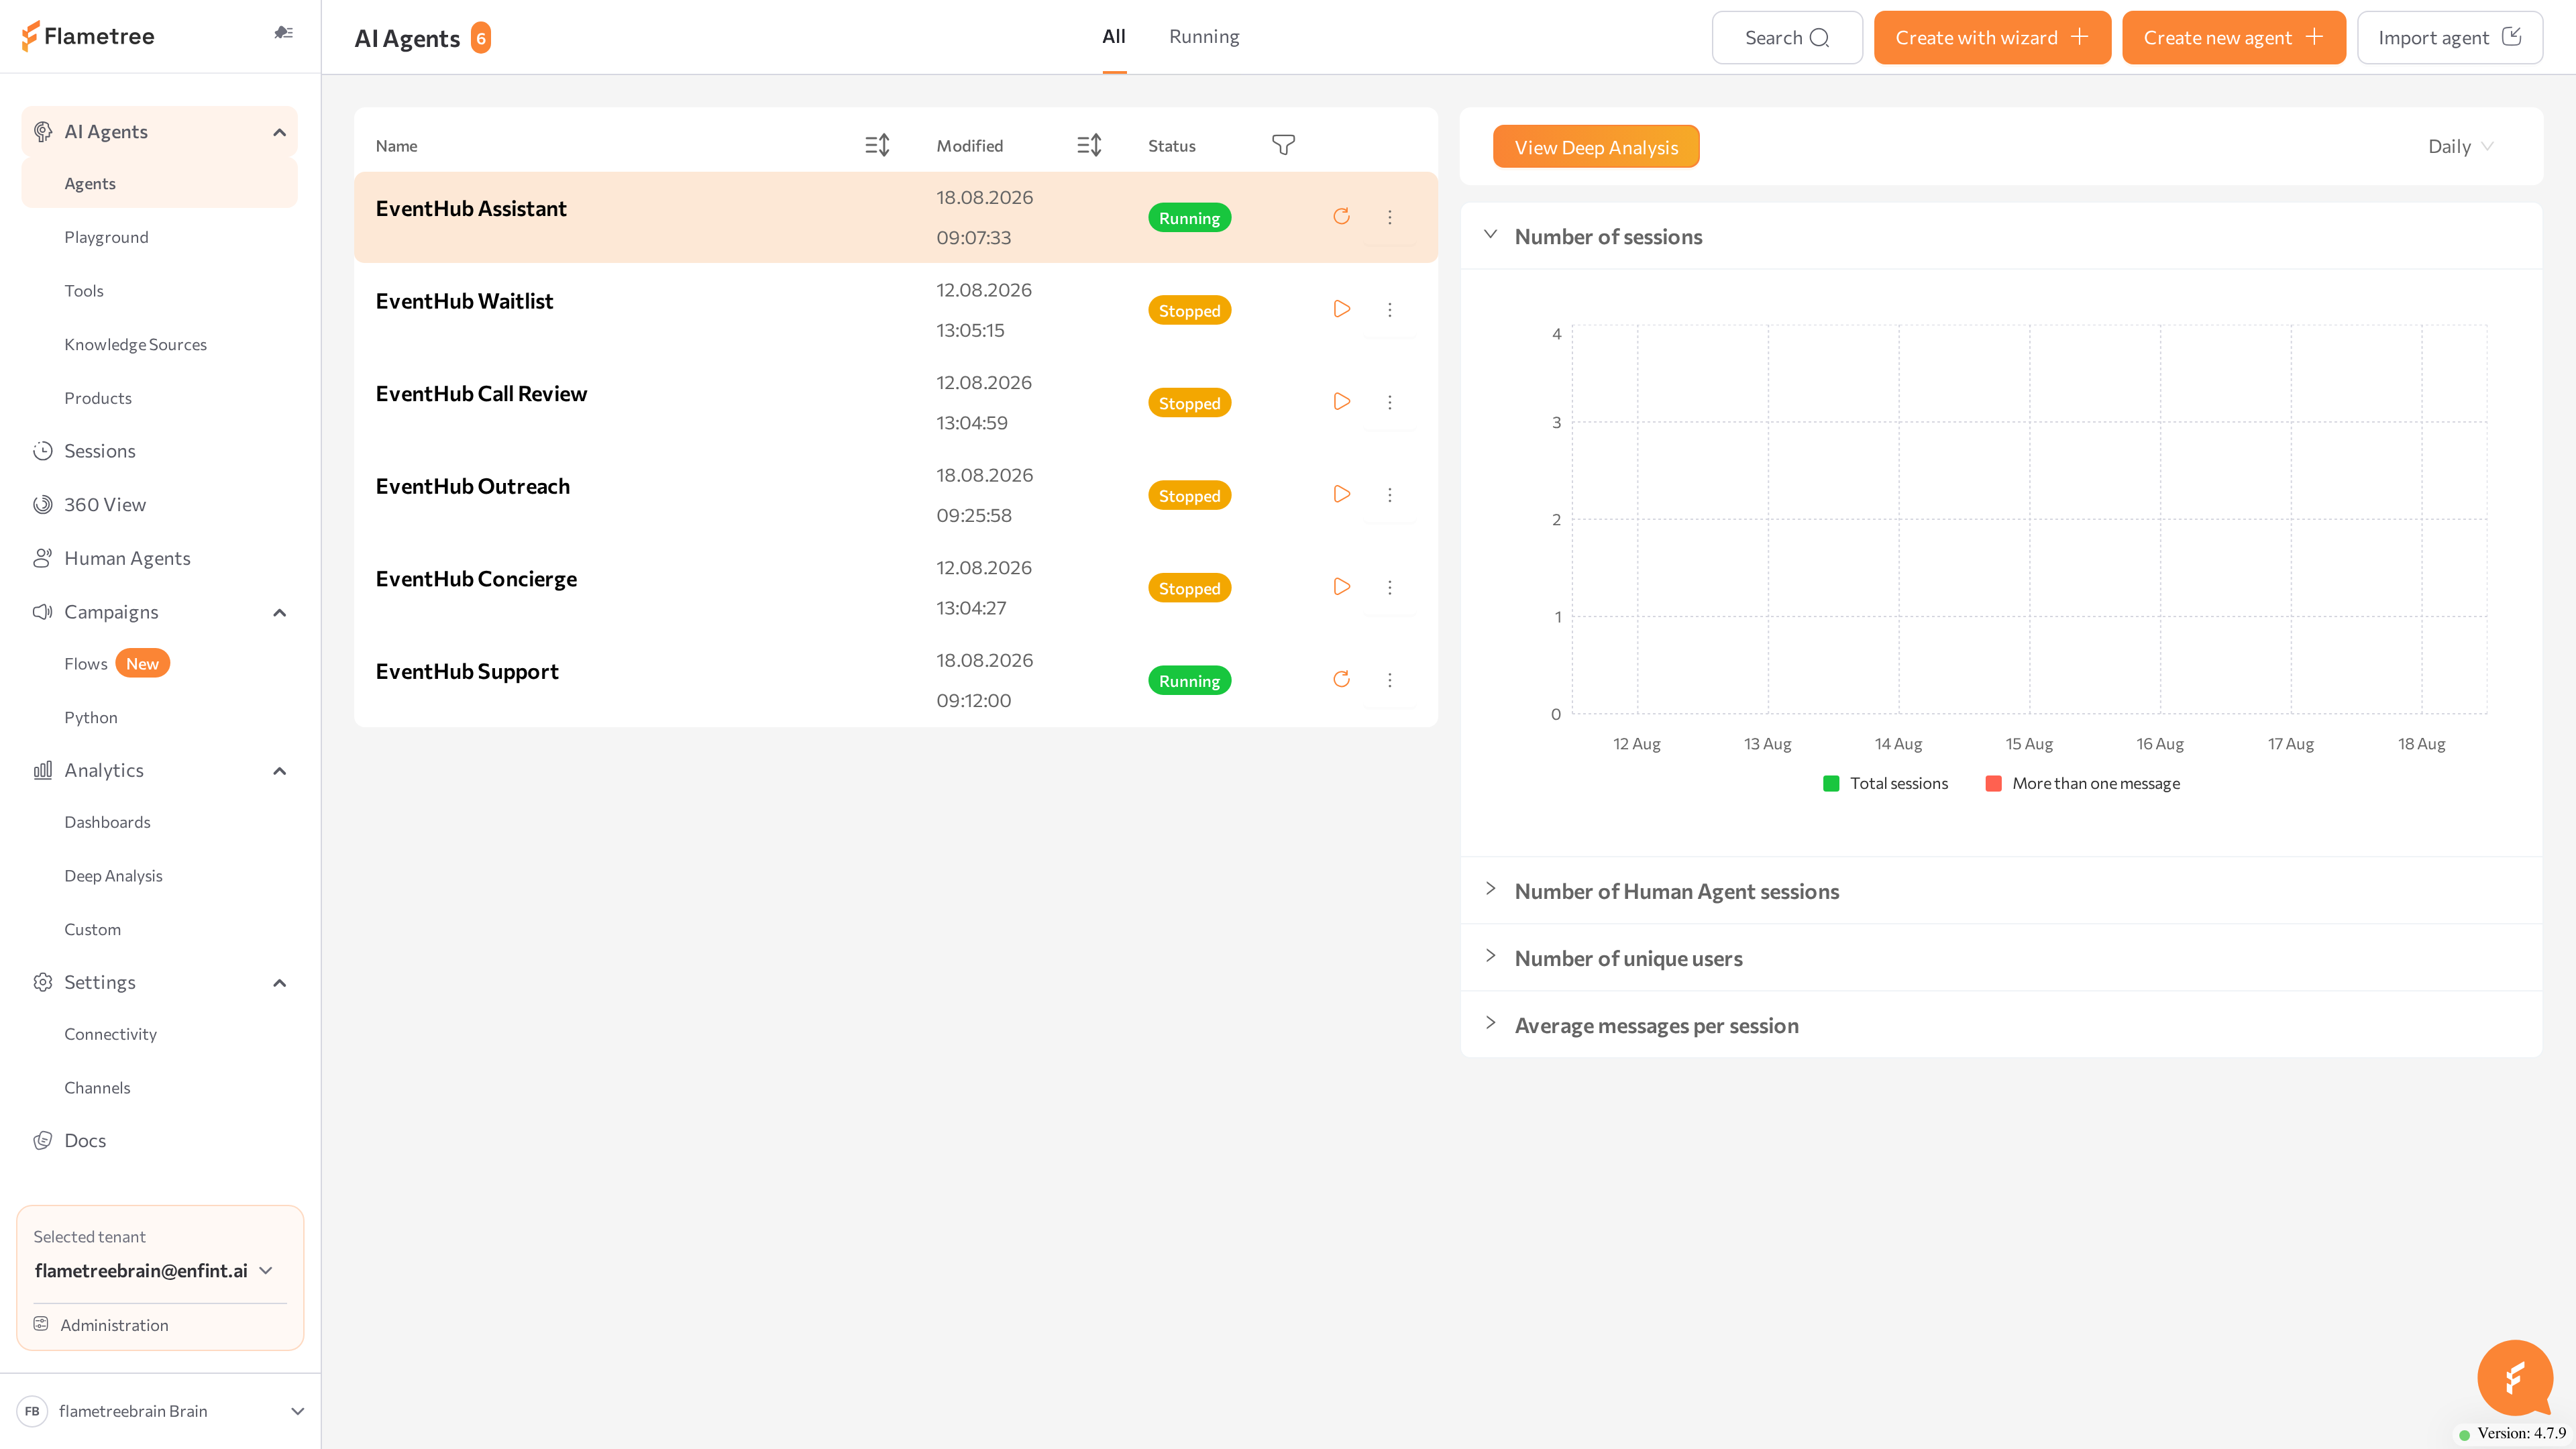This screenshot has height=1449, width=2576.
Task: Open more options for EventHub Outreach
Action: (x=1389, y=495)
